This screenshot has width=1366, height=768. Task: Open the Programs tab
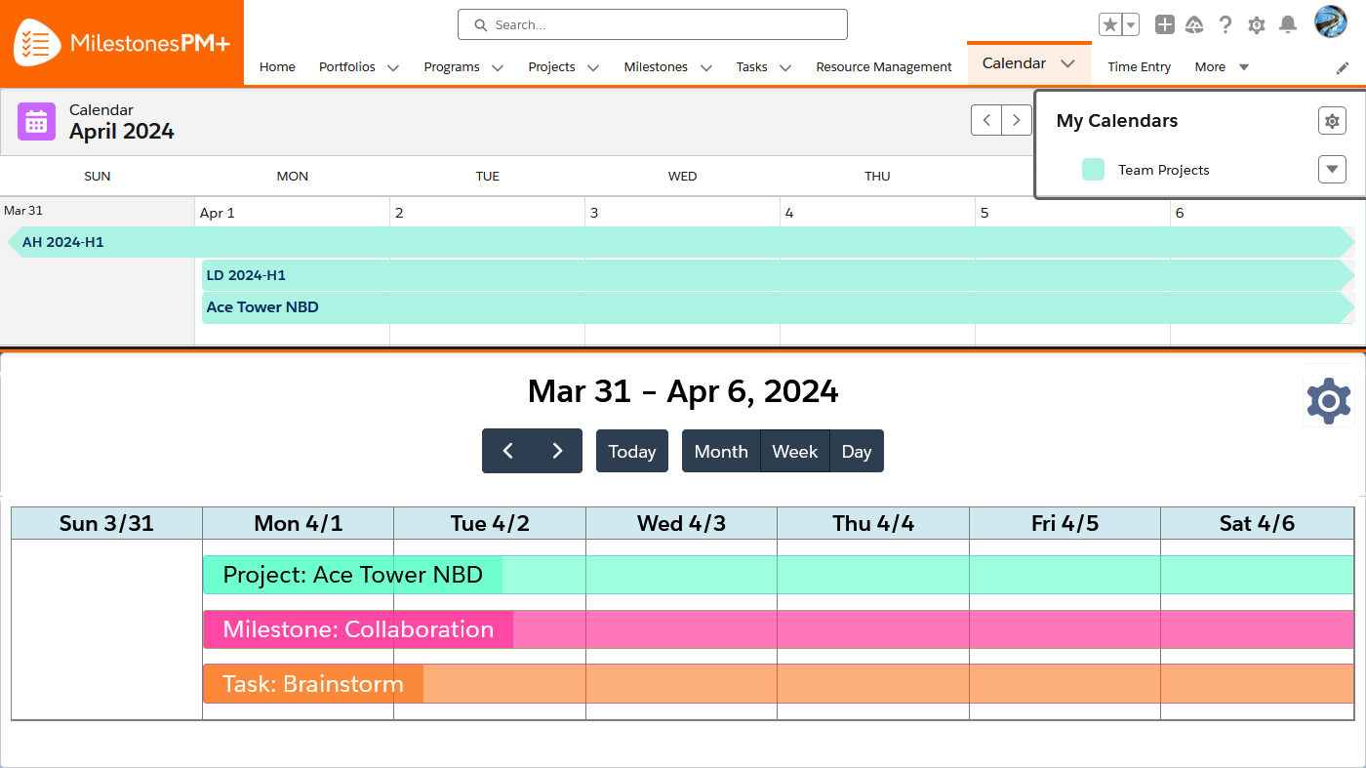coord(452,66)
